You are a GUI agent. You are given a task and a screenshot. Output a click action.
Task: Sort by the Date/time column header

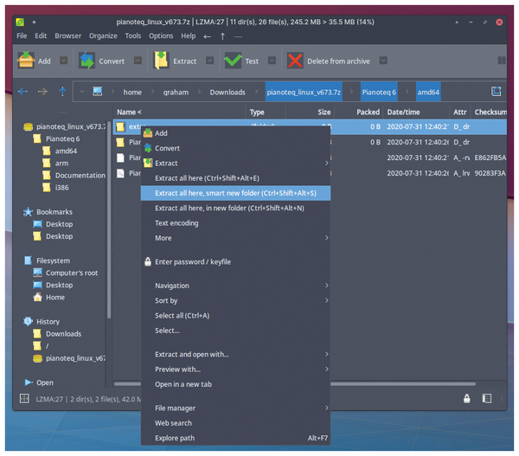tap(416, 112)
